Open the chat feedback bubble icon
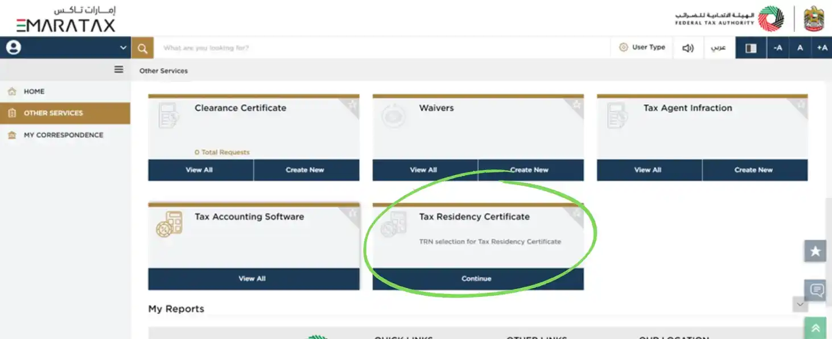The width and height of the screenshot is (832, 339). click(815, 290)
